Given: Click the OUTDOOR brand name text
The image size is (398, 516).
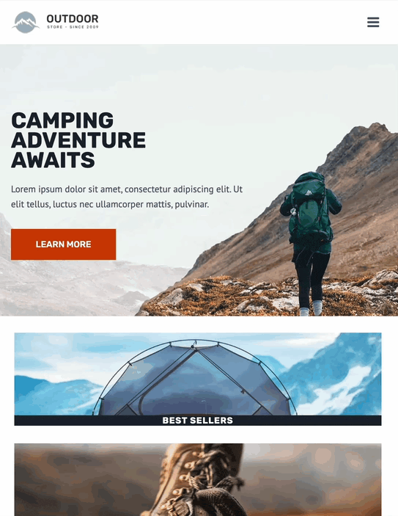Looking at the screenshot, I should pyautogui.click(x=73, y=19).
